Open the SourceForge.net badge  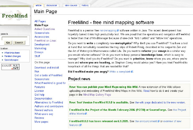pos(10,67)
